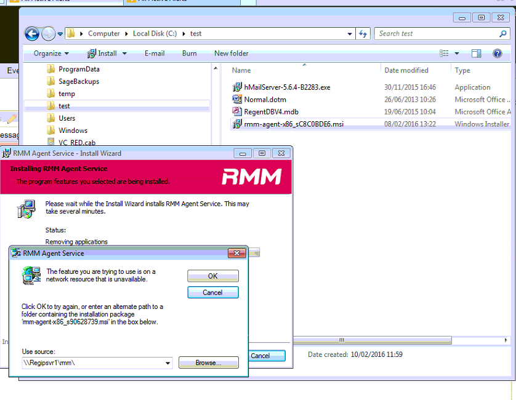Select Computer in the address breadcrumb
The height and width of the screenshot is (400, 516).
[x=103, y=34]
